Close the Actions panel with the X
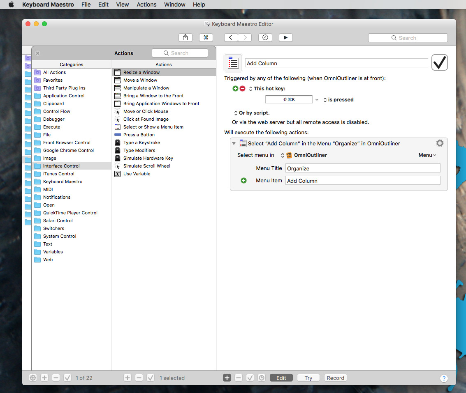Viewport: 466px width, 393px height. pyautogui.click(x=38, y=53)
